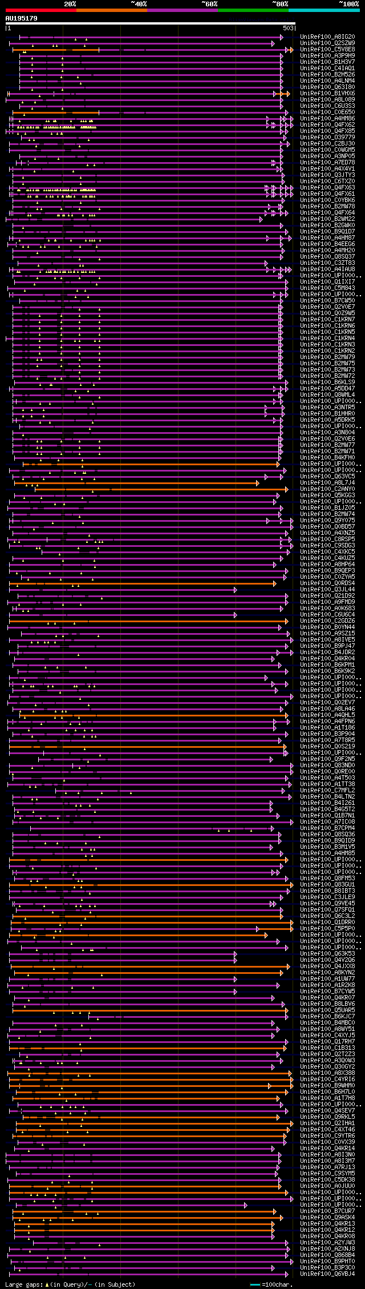
Task: Choose hit UniRef100_Q9F2N5
Action: click(327, 759)
